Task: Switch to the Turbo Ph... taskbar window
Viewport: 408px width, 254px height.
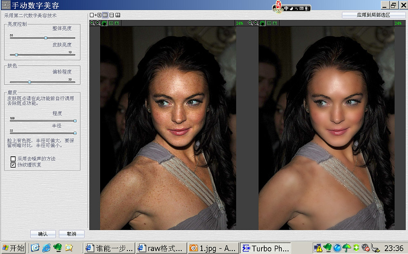Action: pos(265,248)
